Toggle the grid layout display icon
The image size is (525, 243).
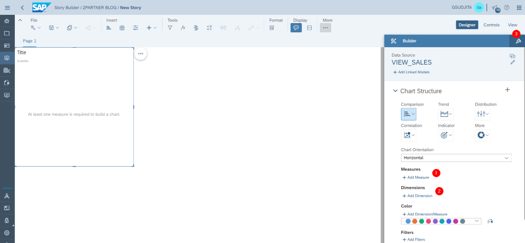pyautogui.click(x=309, y=28)
